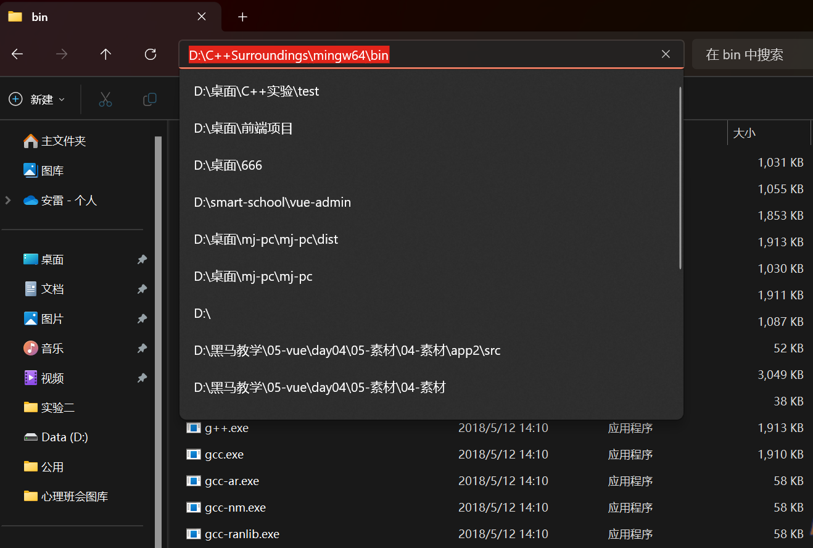
Task: Click the gcc-ar.exe application icon
Action: coord(194,481)
